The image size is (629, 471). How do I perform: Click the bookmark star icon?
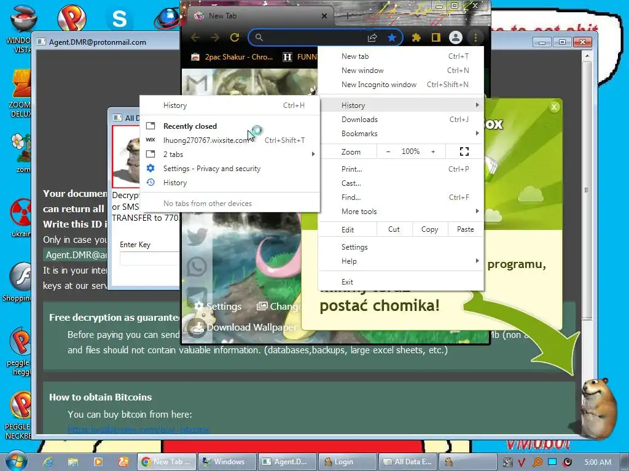point(391,37)
